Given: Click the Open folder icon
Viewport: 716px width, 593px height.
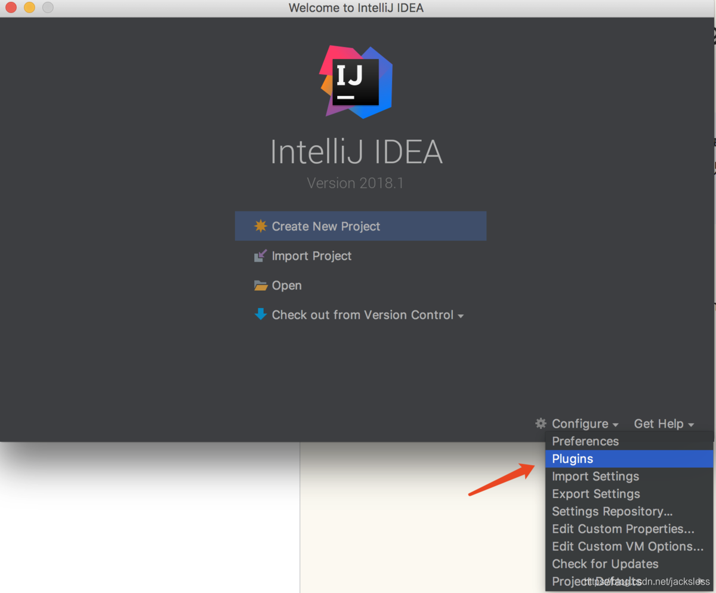Looking at the screenshot, I should [261, 285].
